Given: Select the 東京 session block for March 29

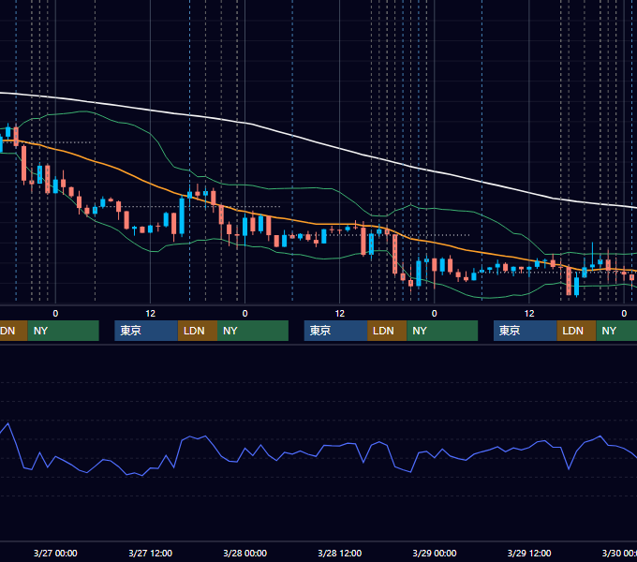Looking at the screenshot, I should [526, 331].
